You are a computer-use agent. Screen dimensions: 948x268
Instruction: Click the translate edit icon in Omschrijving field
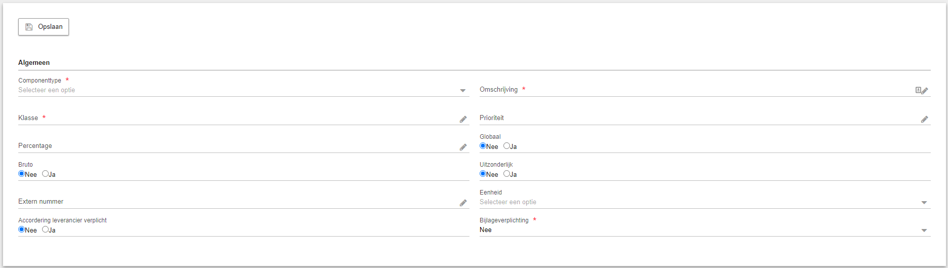click(x=921, y=90)
